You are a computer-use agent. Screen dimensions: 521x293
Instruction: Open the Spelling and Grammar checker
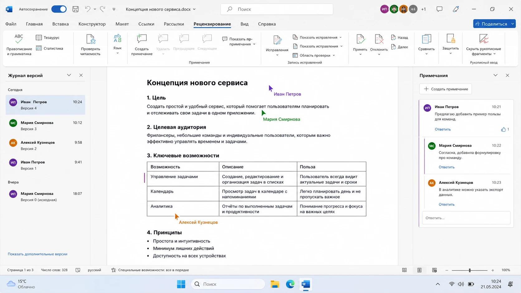pos(19,45)
